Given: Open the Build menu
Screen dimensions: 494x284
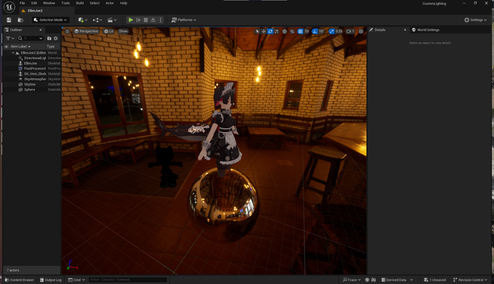Looking at the screenshot, I should click(80, 3).
